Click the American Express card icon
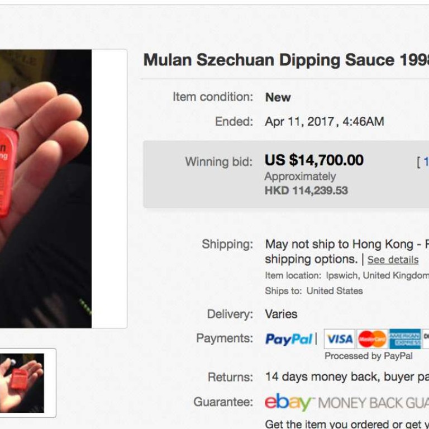The height and width of the screenshot is (429, 429). pos(405,339)
